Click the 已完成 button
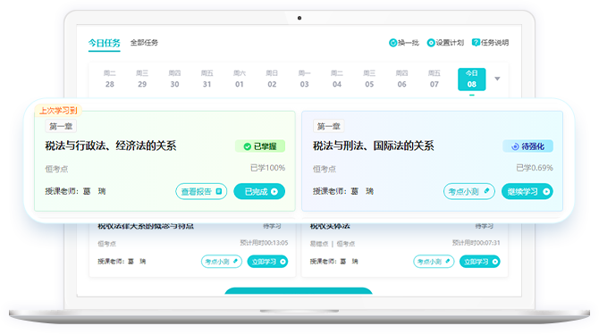The image size is (599, 334). (259, 191)
